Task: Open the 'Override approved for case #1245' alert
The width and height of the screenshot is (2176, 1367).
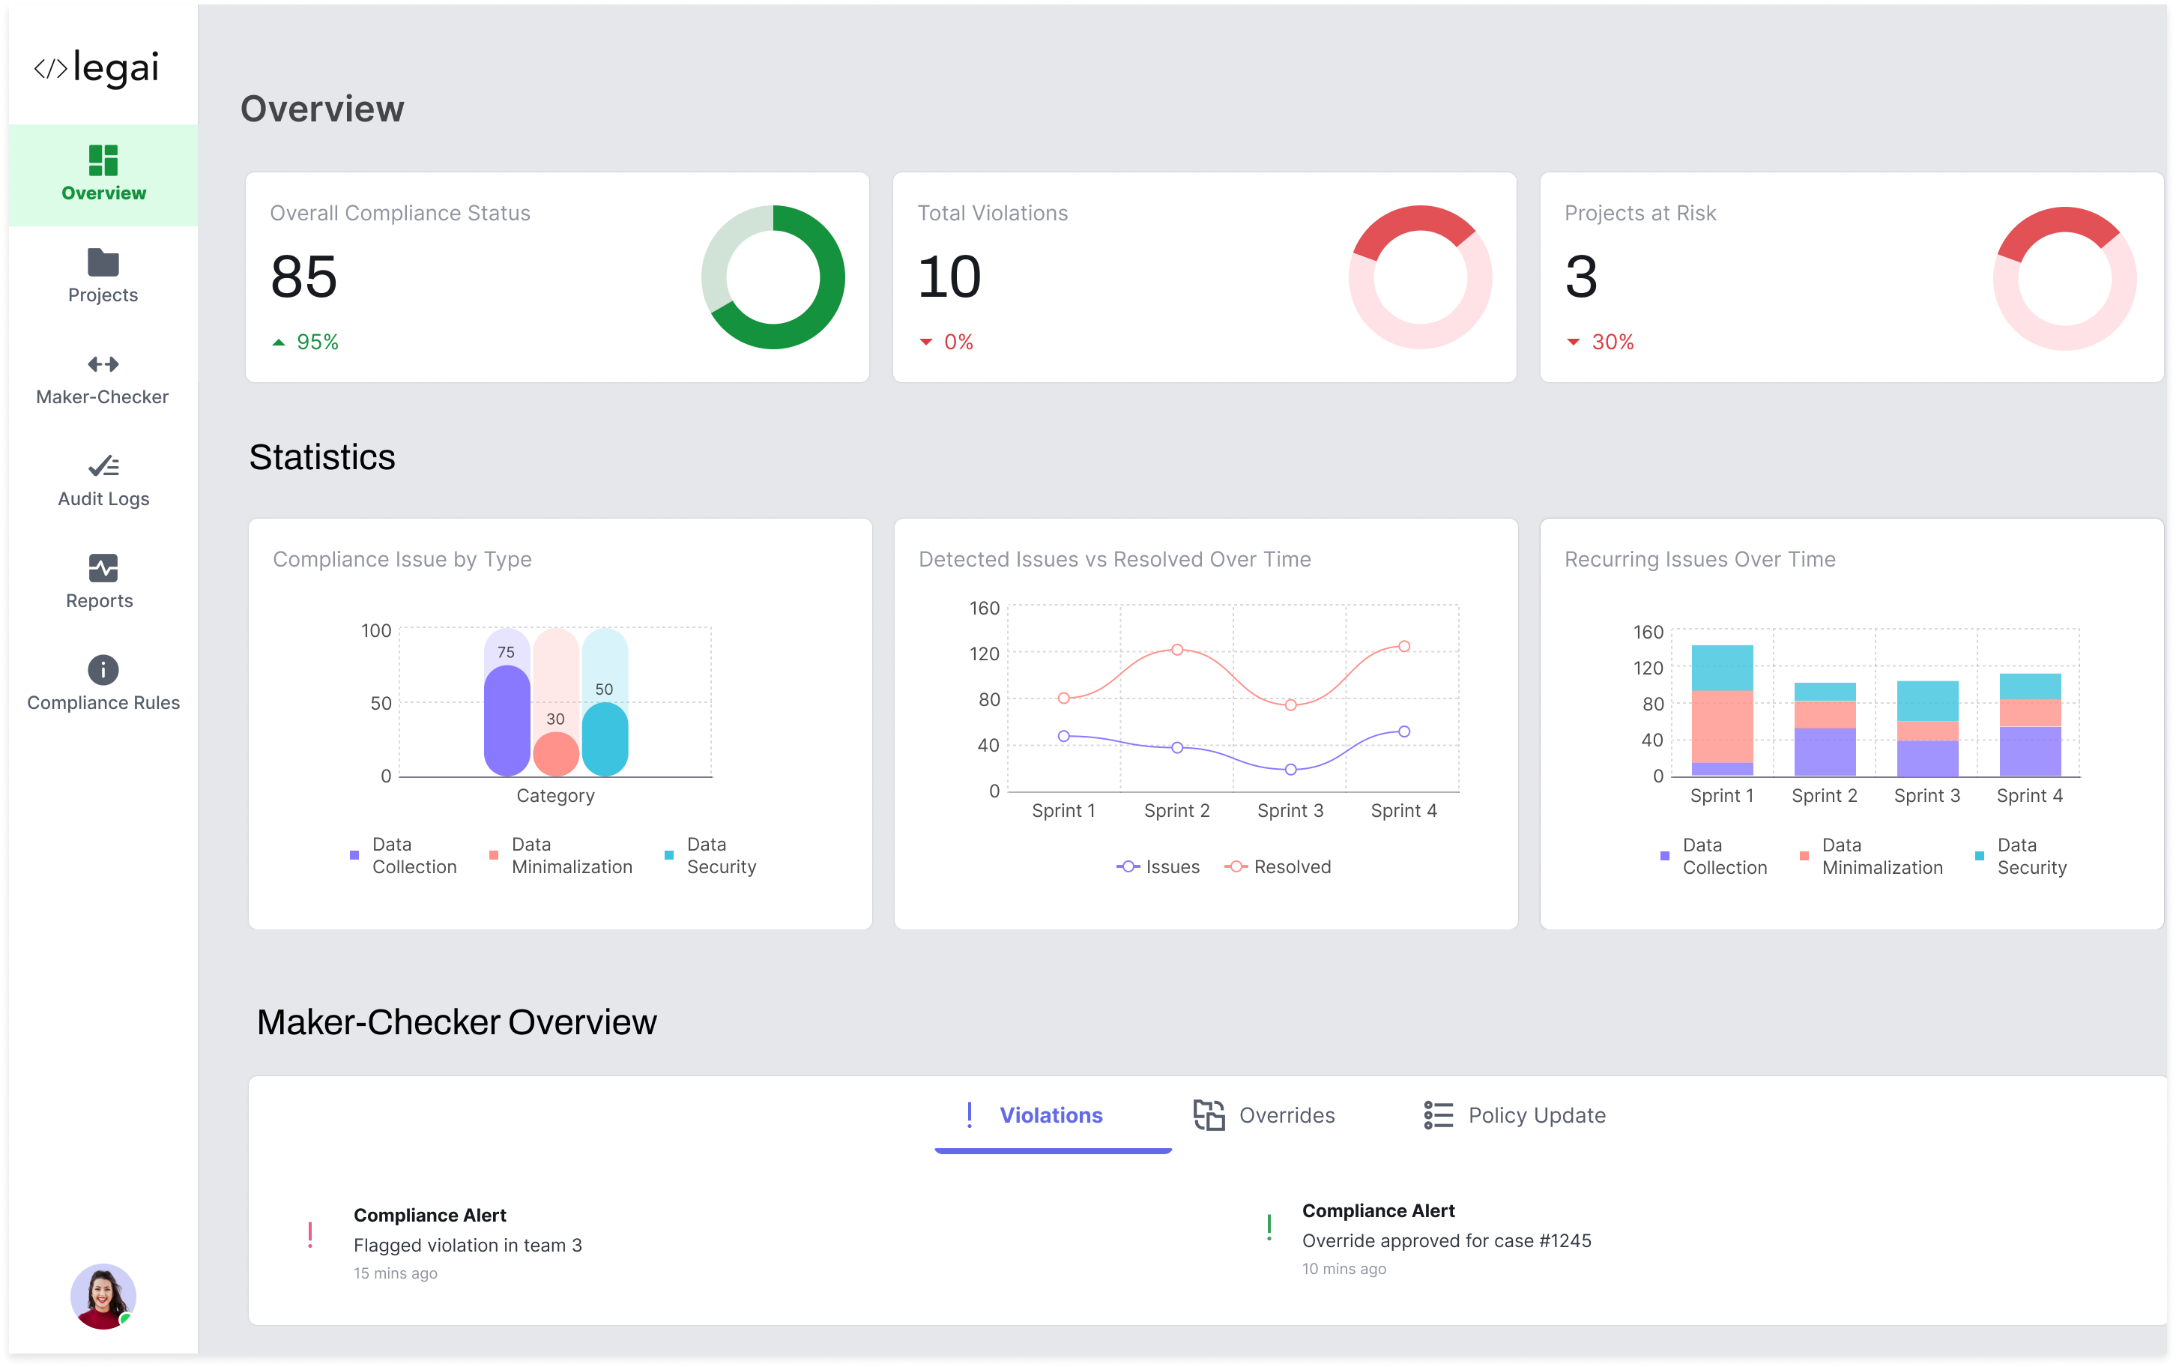Action: coord(1447,1240)
